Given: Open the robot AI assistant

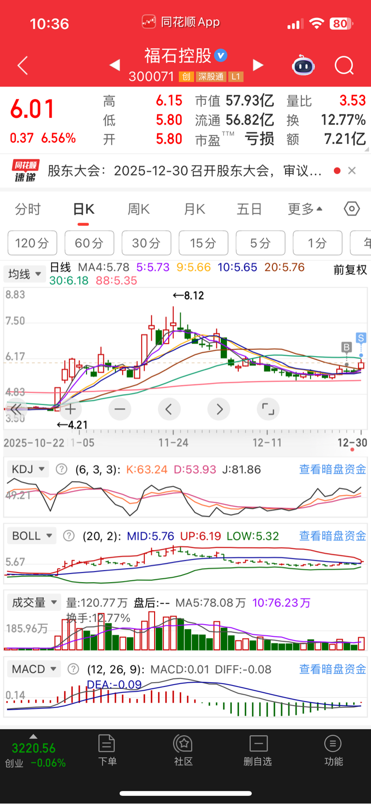Looking at the screenshot, I should tap(303, 65).
